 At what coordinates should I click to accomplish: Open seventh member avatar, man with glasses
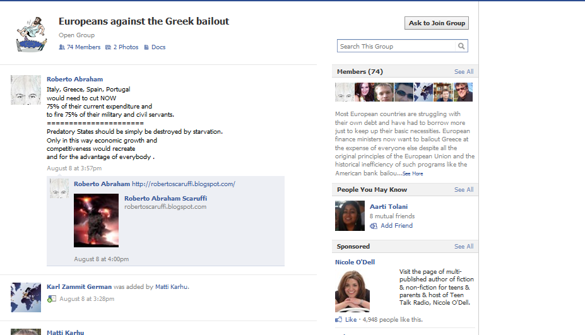(x=463, y=92)
